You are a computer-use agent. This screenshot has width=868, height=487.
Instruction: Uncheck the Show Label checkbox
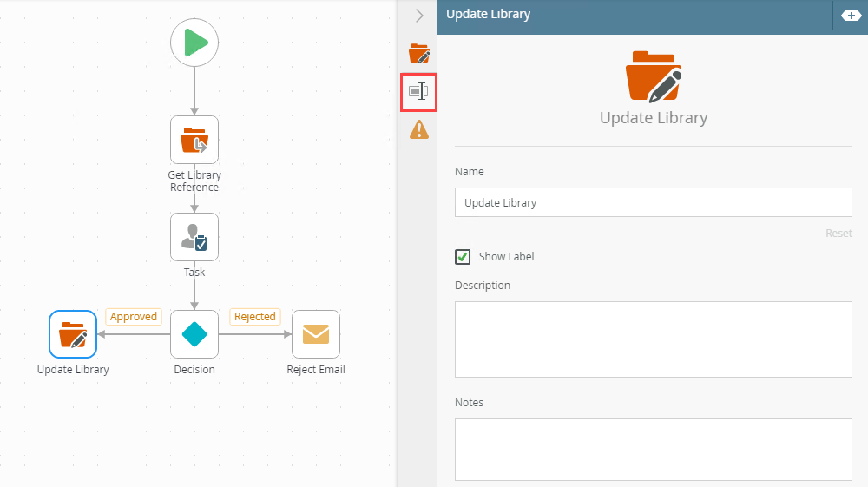click(463, 257)
